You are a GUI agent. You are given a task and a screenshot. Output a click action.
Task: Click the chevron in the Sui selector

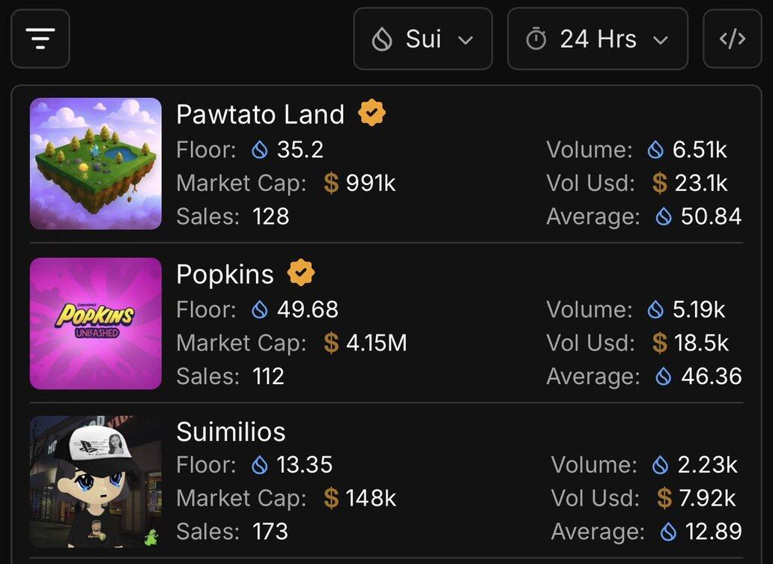(466, 40)
